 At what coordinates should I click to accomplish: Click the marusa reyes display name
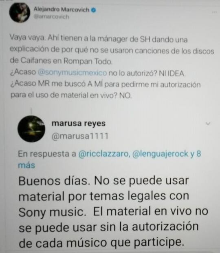tap(79, 123)
